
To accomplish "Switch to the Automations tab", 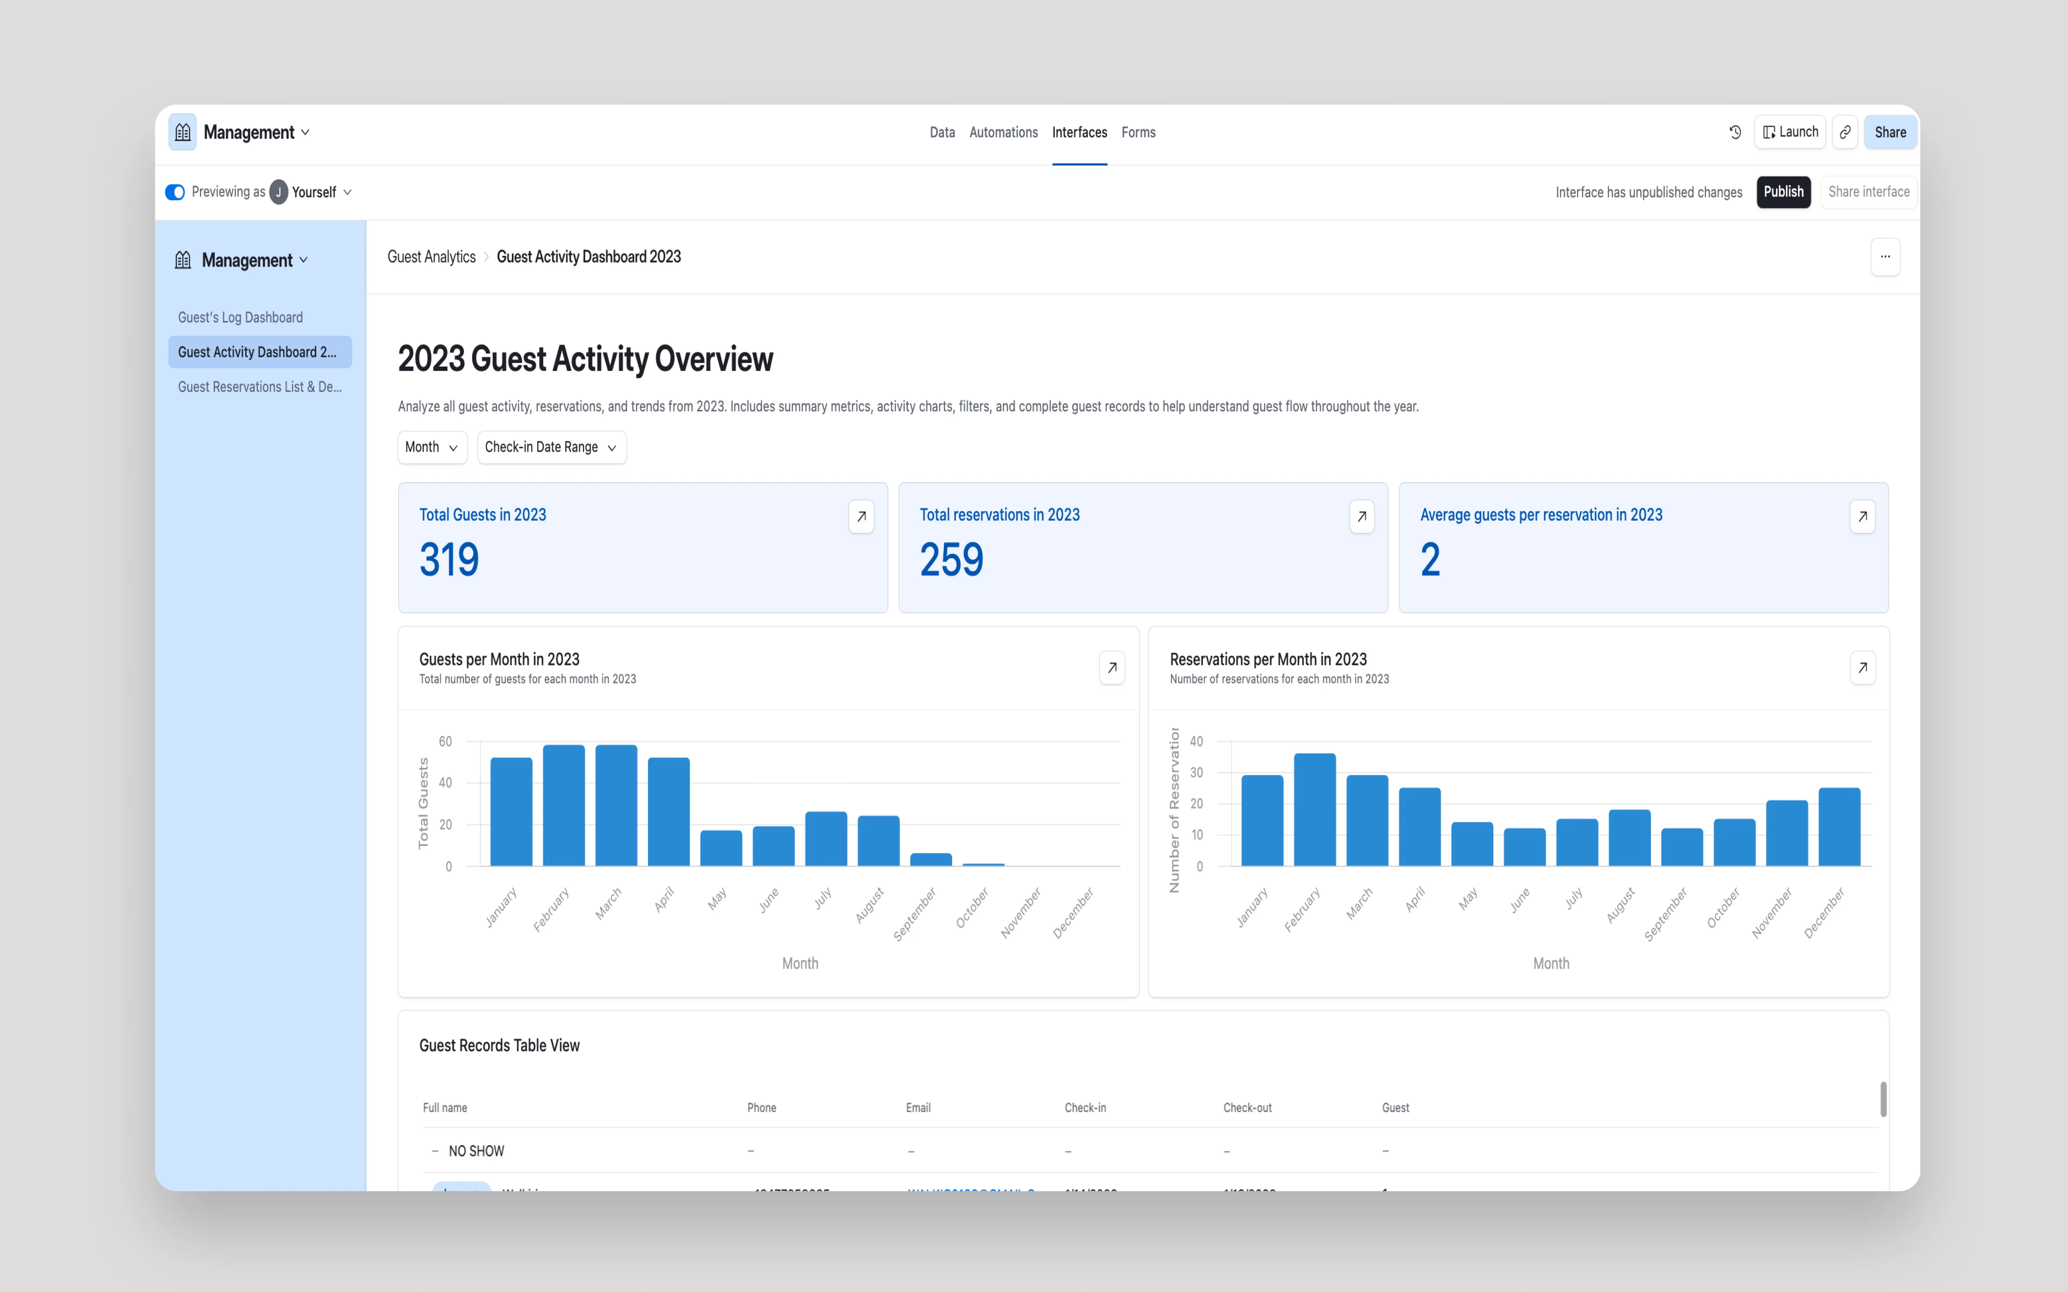I will pos(1003,133).
